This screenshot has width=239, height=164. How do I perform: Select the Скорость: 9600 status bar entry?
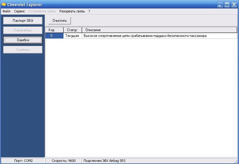click(63, 161)
